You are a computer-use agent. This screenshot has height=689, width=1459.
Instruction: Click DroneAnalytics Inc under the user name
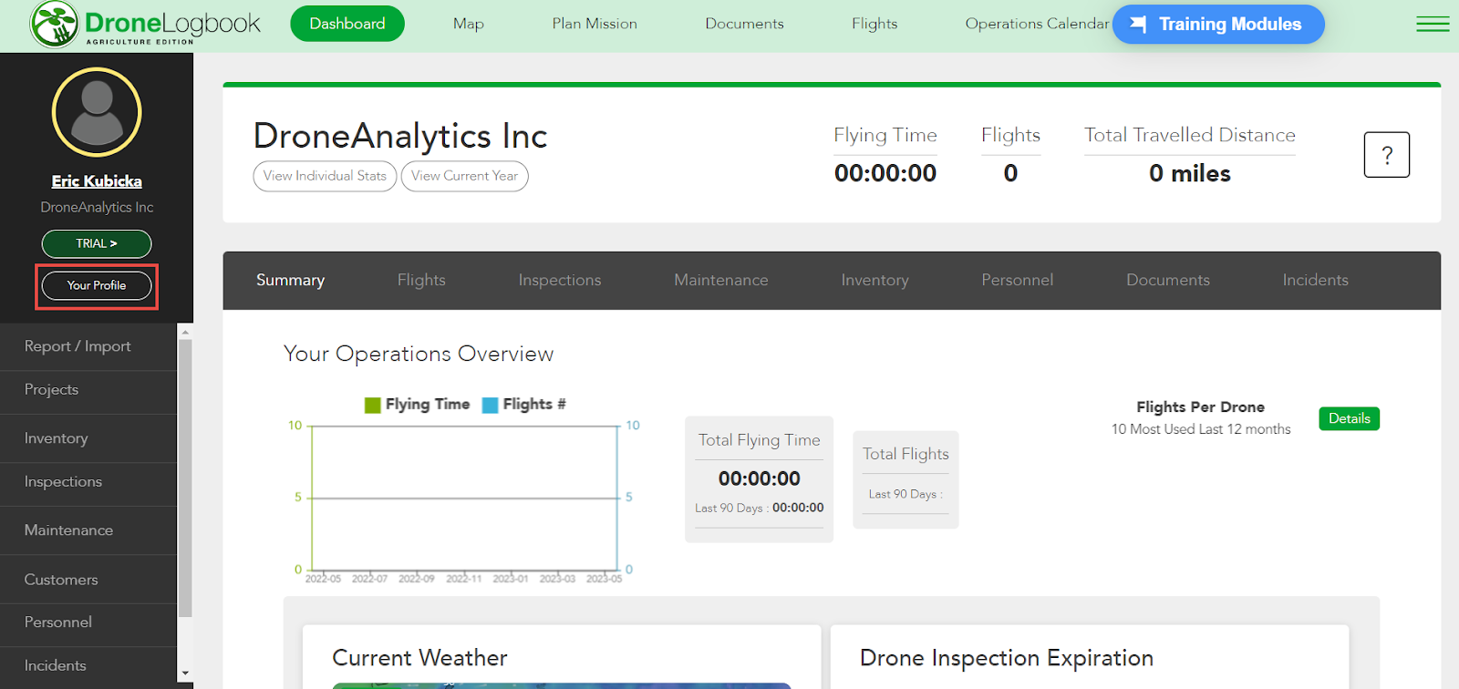97,208
